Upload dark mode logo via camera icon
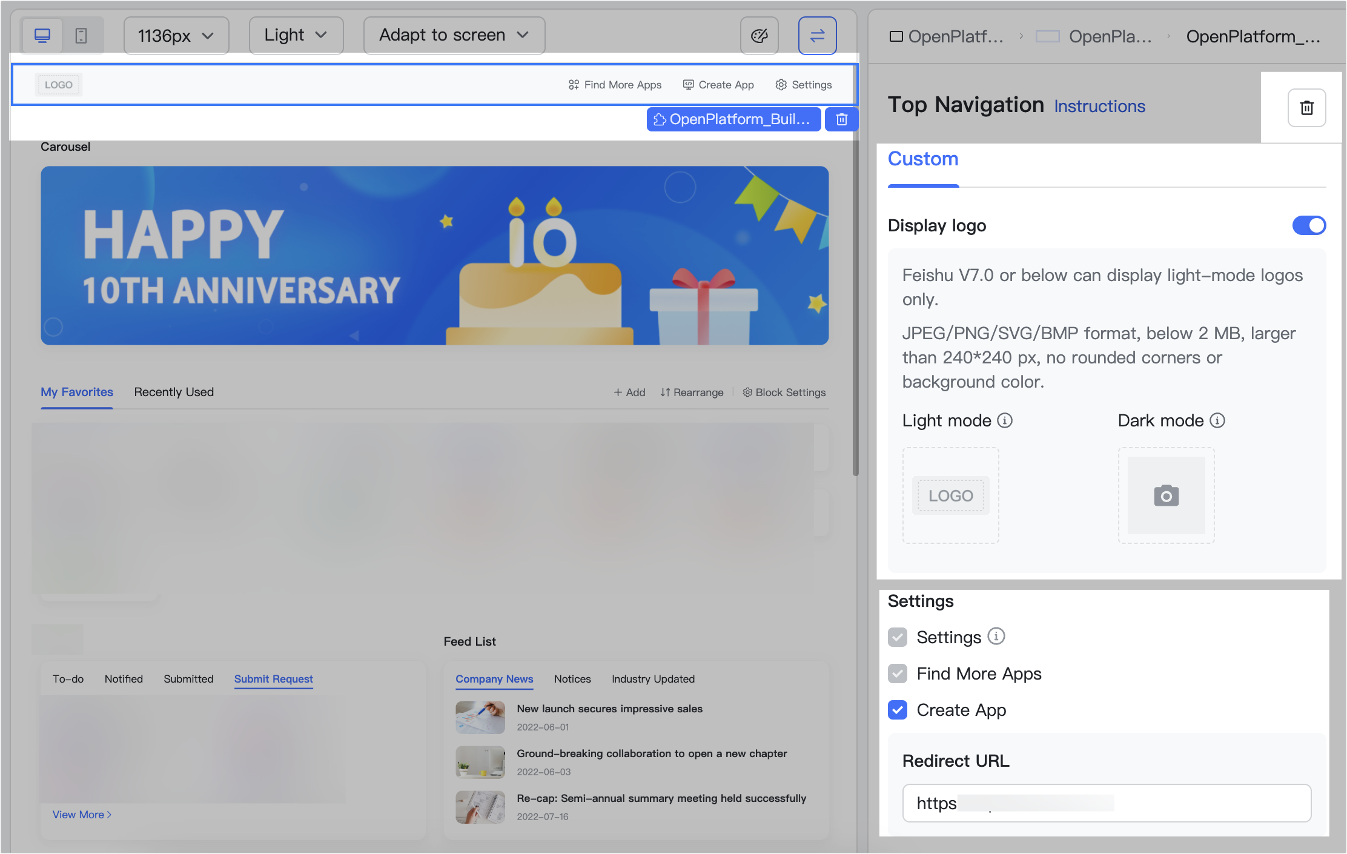This screenshot has width=1347, height=854. [1166, 495]
